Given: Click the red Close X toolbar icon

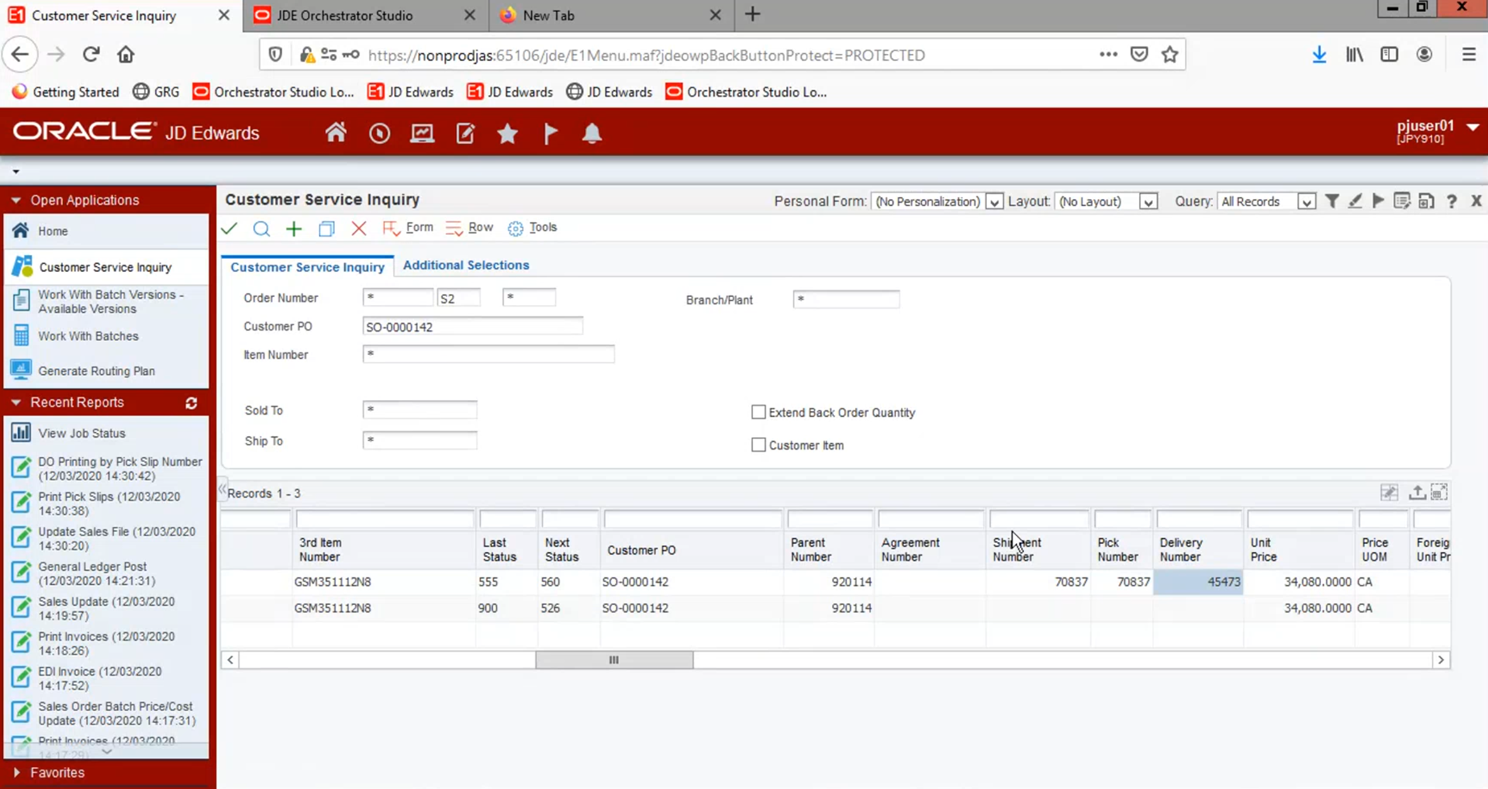Looking at the screenshot, I should pyautogui.click(x=359, y=228).
